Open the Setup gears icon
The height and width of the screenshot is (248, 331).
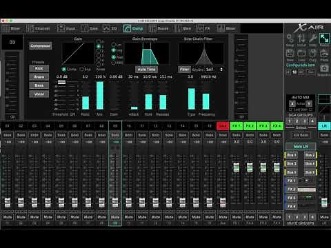(x=290, y=40)
